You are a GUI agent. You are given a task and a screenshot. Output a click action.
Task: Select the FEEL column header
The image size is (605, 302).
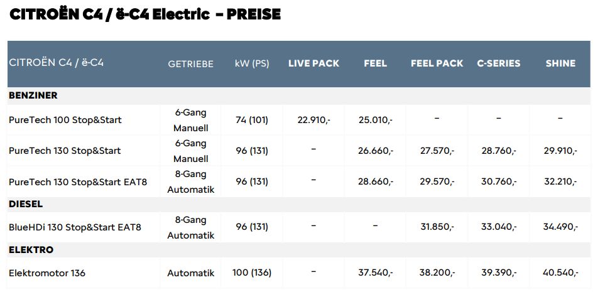point(375,63)
